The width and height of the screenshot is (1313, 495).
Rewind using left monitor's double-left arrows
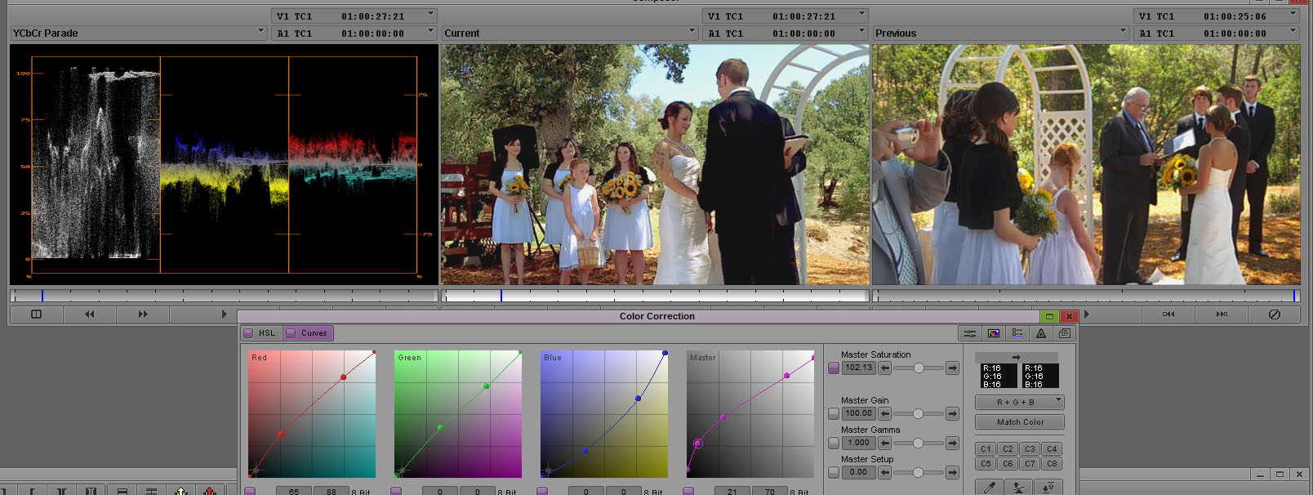click(90, 314)
